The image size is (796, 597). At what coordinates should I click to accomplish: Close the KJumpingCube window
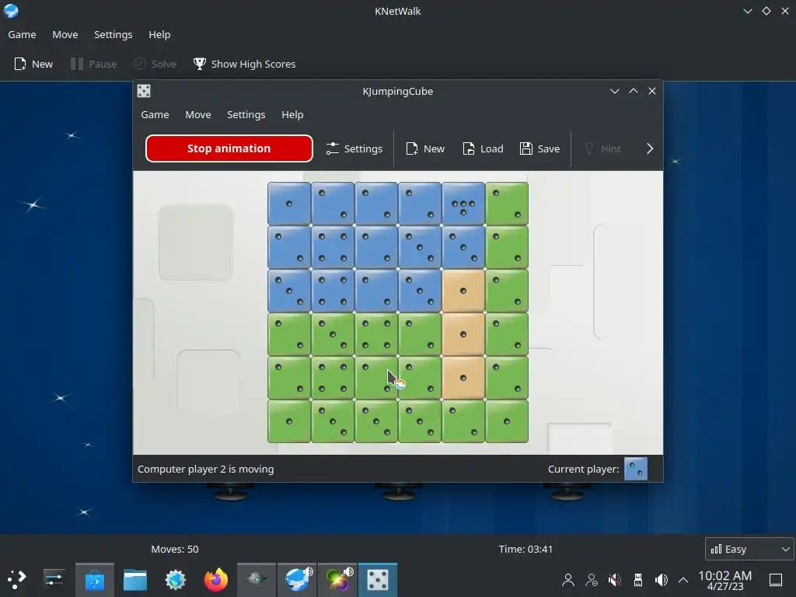652,91
